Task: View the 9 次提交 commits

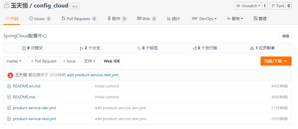Action: [x=32, y=48]
